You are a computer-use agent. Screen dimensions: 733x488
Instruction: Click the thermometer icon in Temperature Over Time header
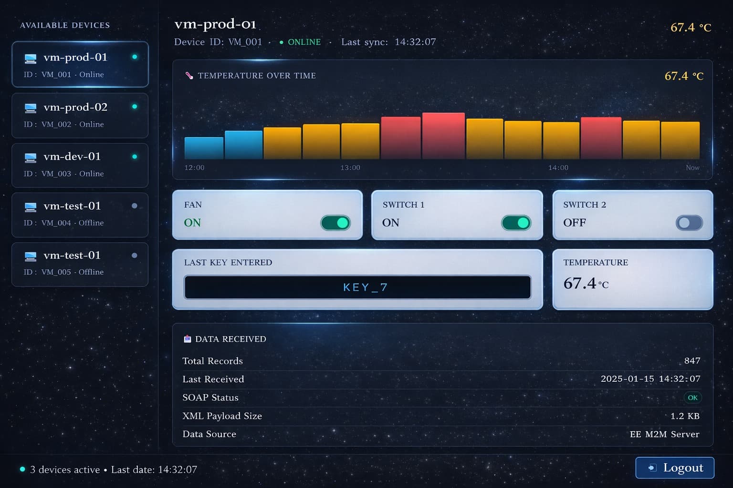[x=188, y=75]
